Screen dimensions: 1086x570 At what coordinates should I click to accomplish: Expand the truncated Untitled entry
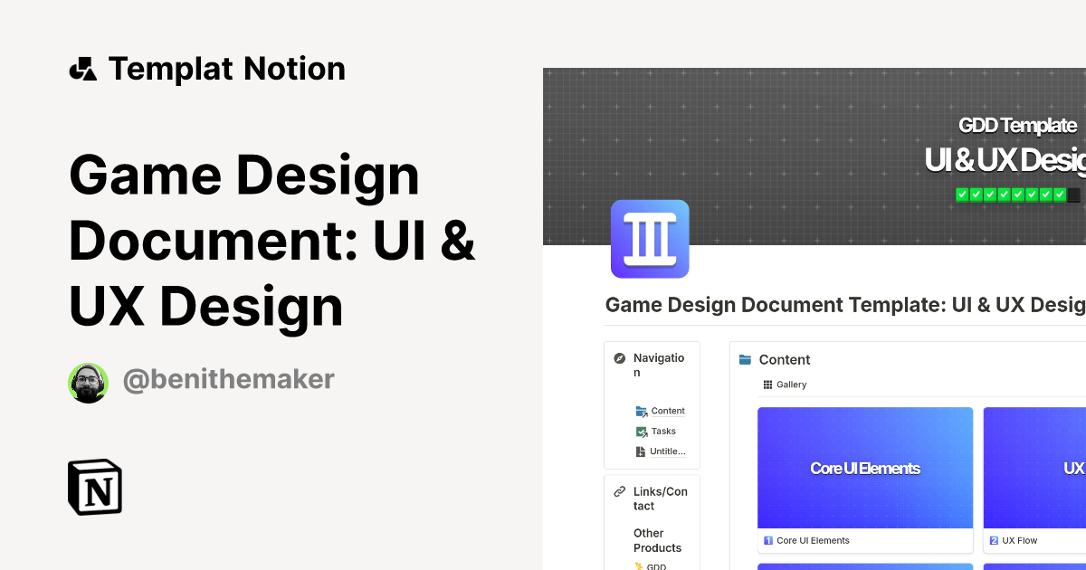[668, 451]
